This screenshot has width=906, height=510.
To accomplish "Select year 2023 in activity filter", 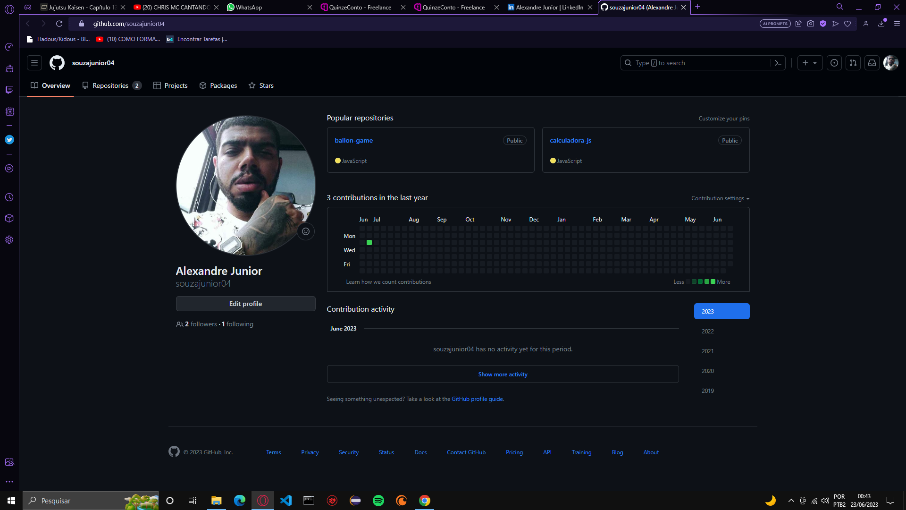I will click(x=721, y=311).
